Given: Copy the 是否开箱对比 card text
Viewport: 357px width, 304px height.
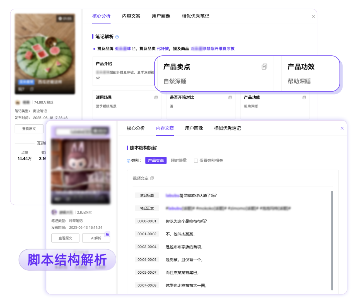Looking at the screenshot, I should tap(230, 97).
